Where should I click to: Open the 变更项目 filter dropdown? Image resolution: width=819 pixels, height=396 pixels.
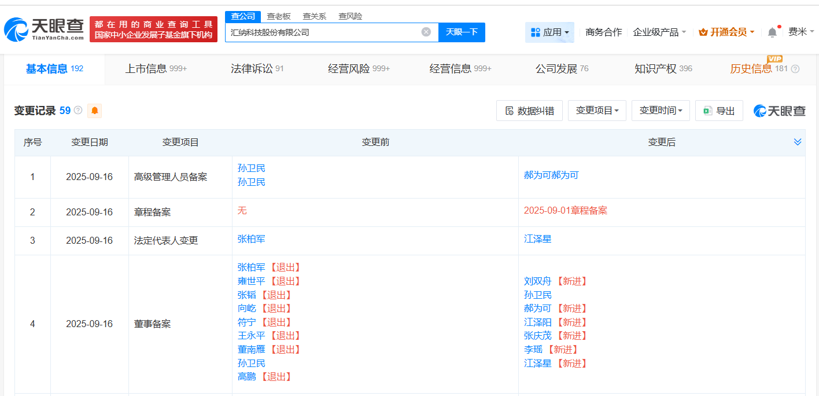(x=597, y=110)
